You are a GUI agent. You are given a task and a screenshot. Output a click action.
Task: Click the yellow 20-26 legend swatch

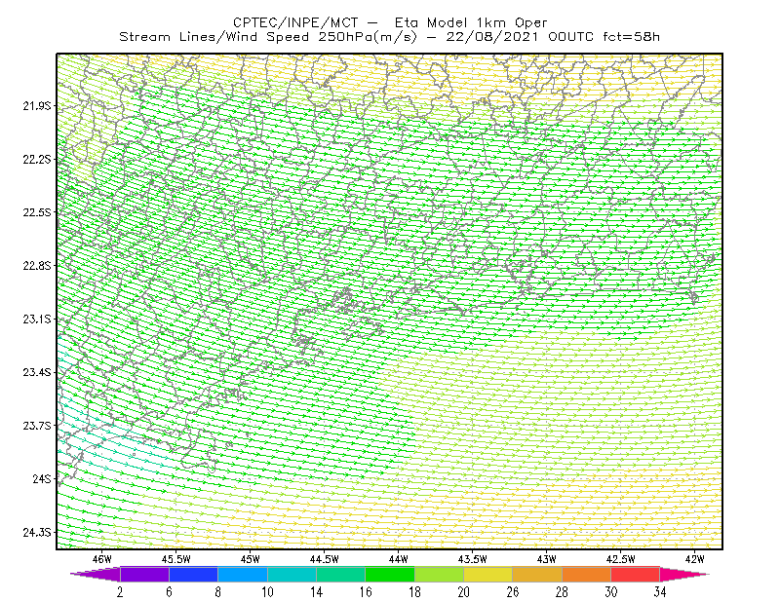point(488,574)
